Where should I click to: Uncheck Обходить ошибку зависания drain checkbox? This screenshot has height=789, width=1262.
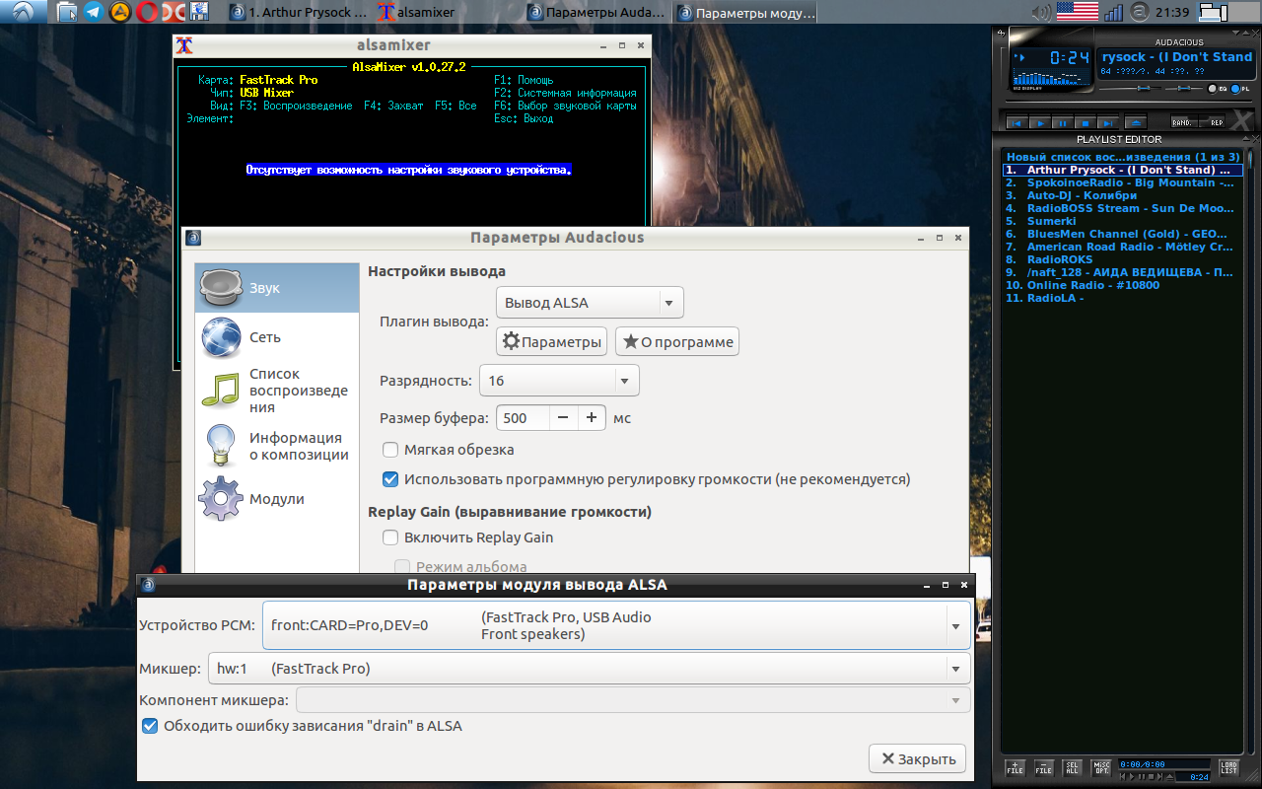coord(150,726)
